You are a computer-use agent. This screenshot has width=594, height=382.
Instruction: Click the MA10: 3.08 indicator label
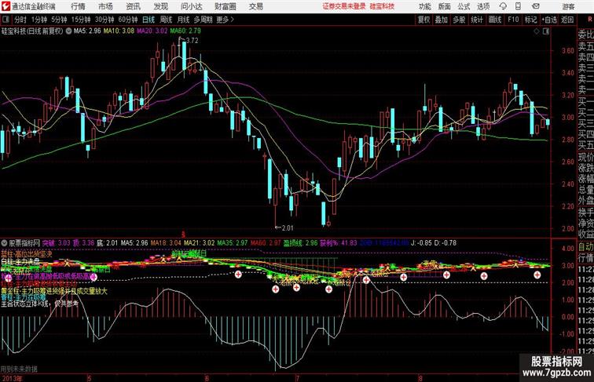pyautogui.click(x=119, y=31)
